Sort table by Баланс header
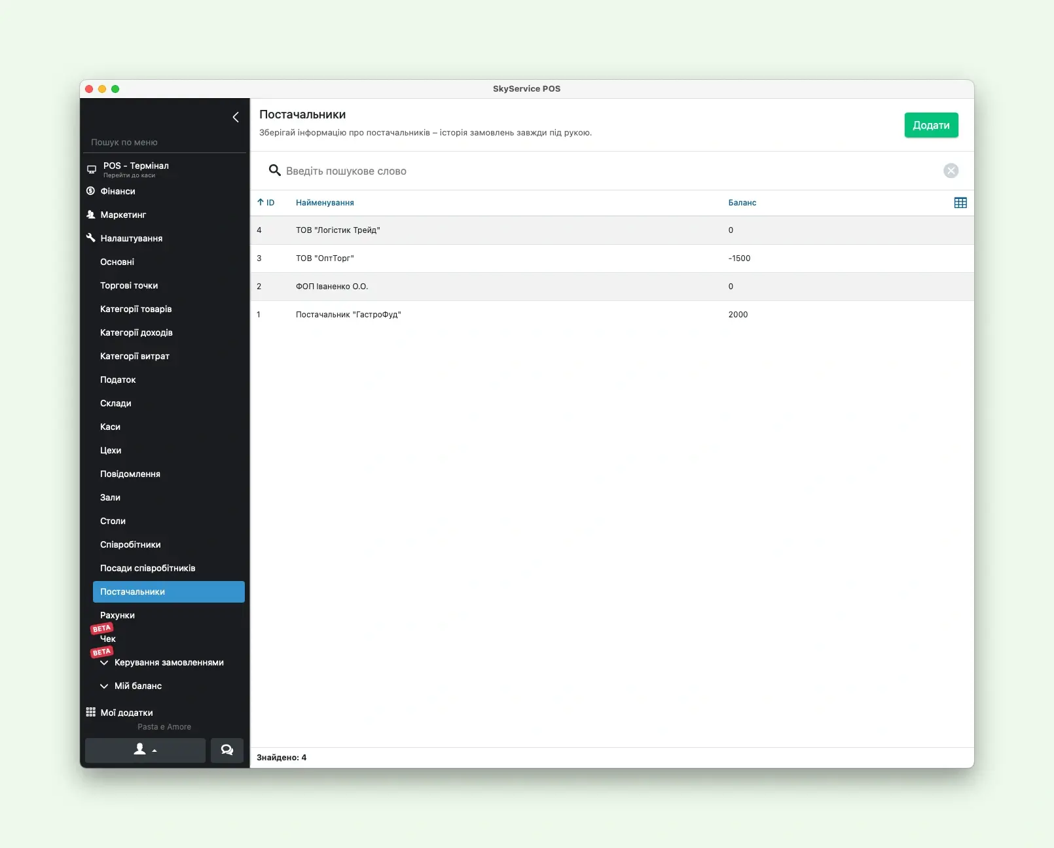The height and width of the screenshot is (848, 1054). tap(742, 203)
